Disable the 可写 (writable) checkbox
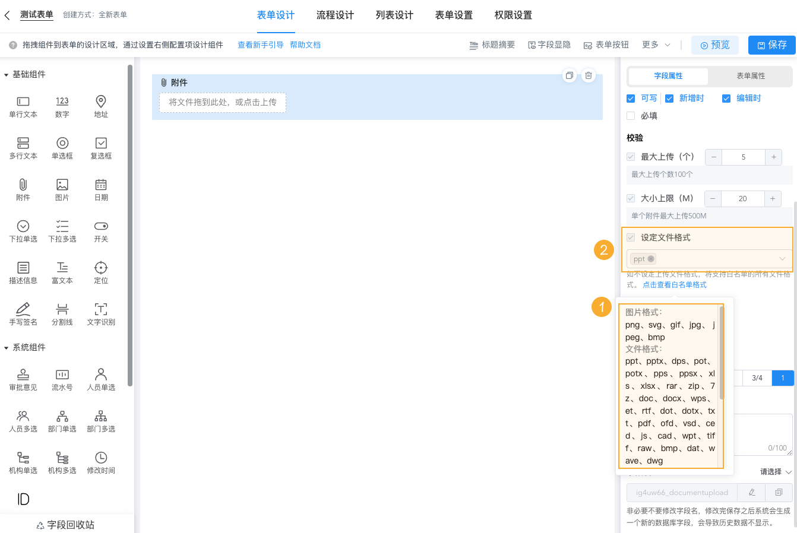This screenshot has height=533, width=797. pyautogui.click(x=630, y=98)
